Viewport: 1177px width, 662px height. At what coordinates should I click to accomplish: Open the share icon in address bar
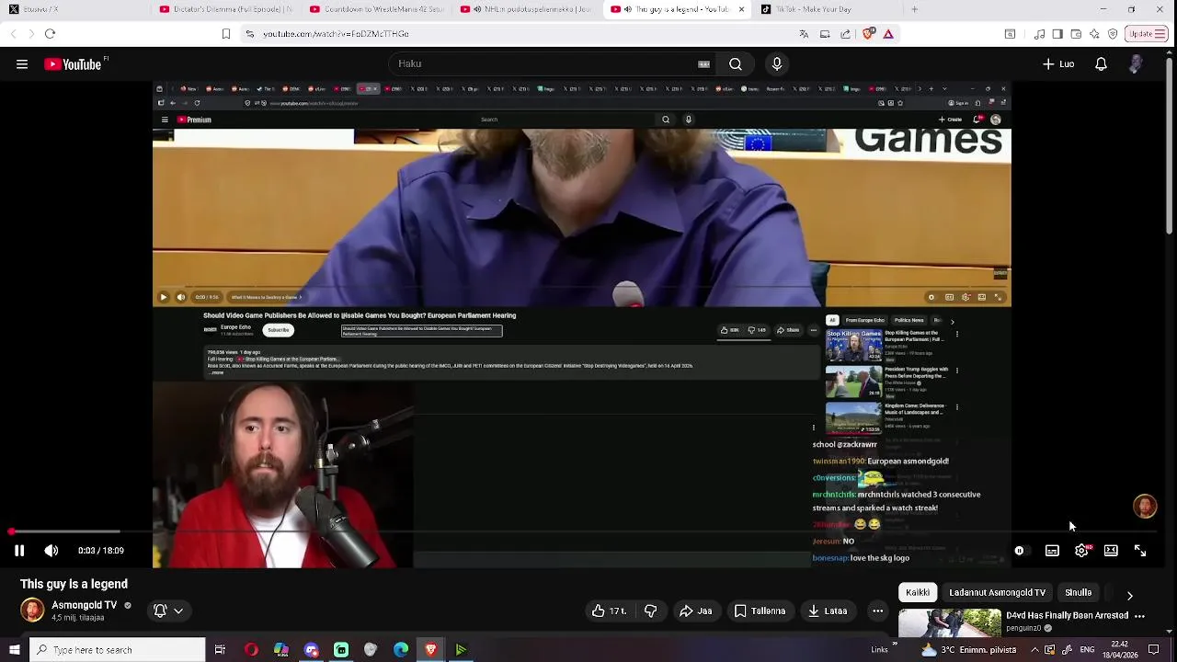pyautogui.click(x=846, y=34)
